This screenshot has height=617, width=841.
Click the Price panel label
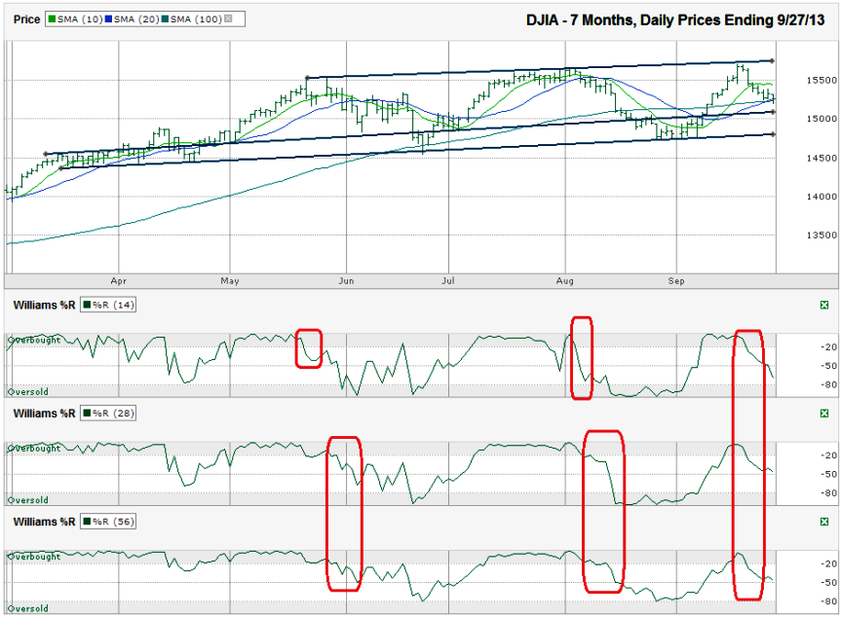27,19
